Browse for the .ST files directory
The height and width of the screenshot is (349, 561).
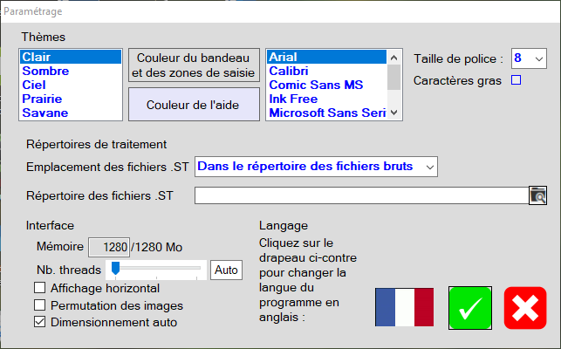[x=537, y=195]
